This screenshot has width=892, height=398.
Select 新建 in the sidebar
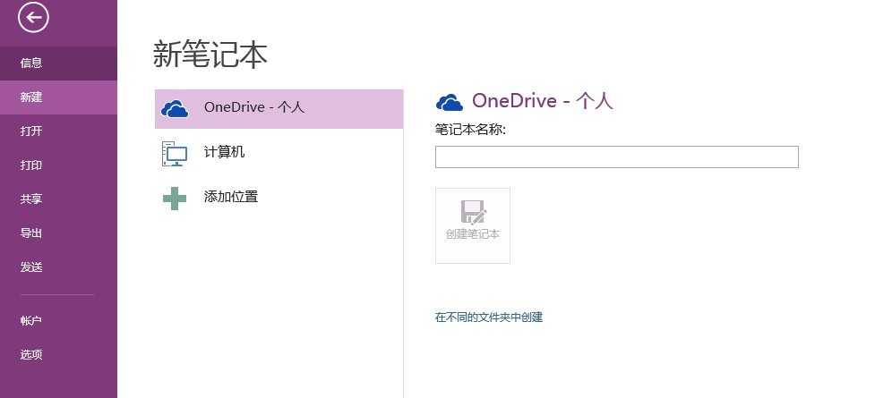pyautogui.click(x=31, y=97)
